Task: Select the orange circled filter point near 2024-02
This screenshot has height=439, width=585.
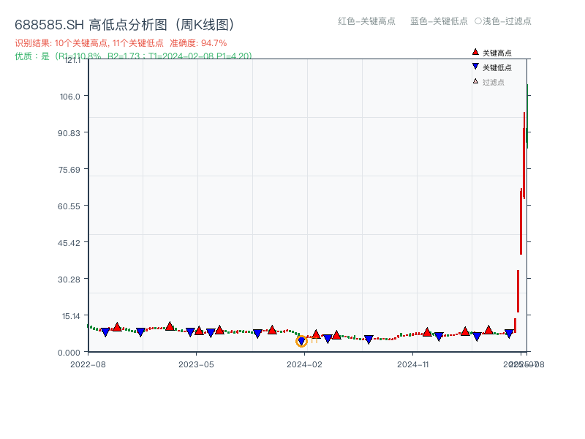Action: [x=301, y=340]
